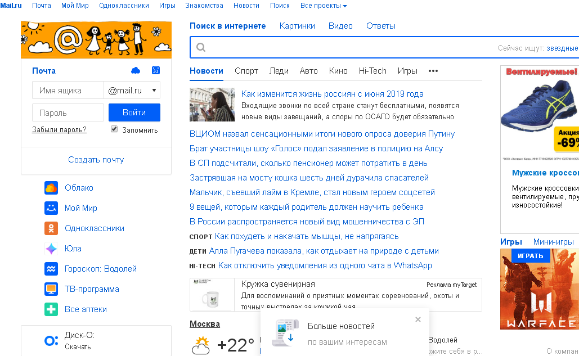Select the Картинки search tab
Screen dimensions: 579x356
click(x=297, y=26)
